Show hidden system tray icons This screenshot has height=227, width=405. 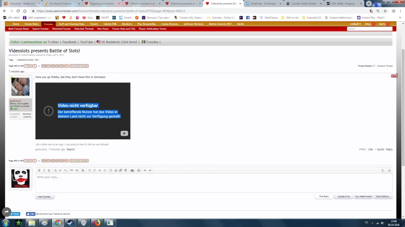[x=372, y=223]
